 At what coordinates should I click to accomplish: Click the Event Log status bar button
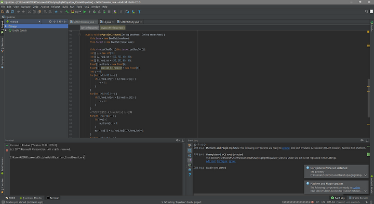(x=338, y=198)
